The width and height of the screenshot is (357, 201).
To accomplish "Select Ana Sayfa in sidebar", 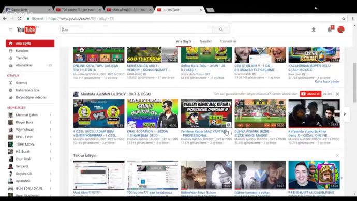I will tap(30, 44).
